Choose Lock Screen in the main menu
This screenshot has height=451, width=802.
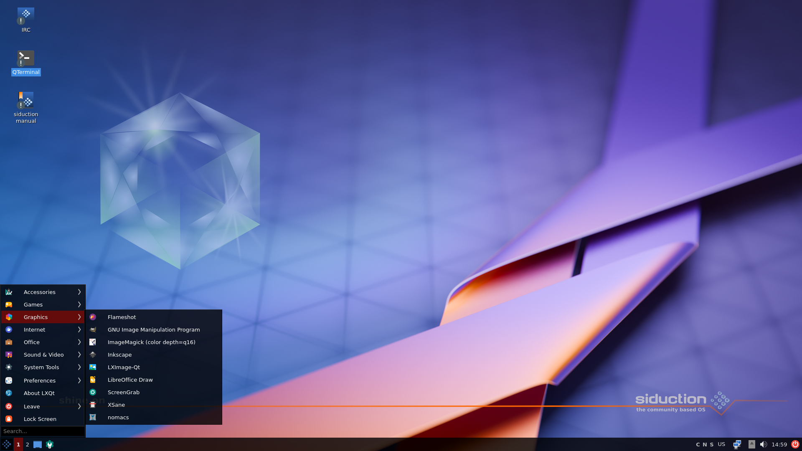(43, 419)
